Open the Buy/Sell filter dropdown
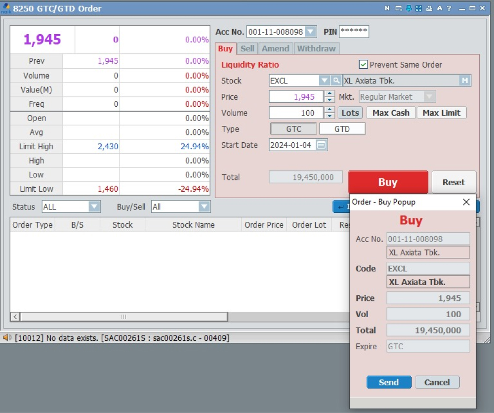The image size is (494, 413). (204, 207)
